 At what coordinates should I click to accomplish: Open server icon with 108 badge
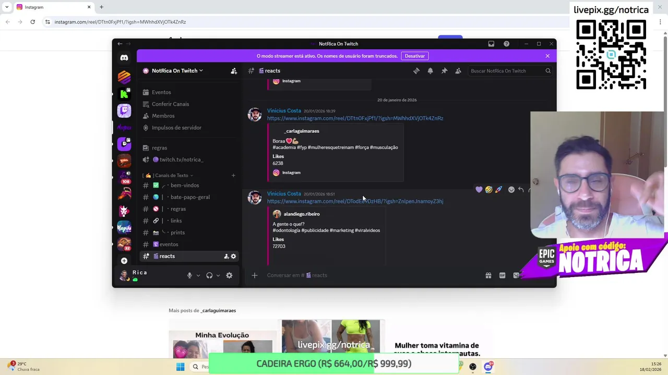[124, 177]
